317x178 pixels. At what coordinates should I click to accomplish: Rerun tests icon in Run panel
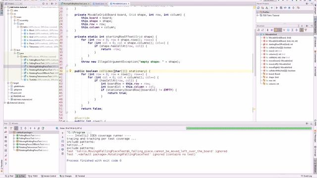(x=5, y=128)
